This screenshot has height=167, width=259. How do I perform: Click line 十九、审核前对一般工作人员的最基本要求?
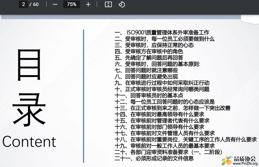tap(165, 146)
